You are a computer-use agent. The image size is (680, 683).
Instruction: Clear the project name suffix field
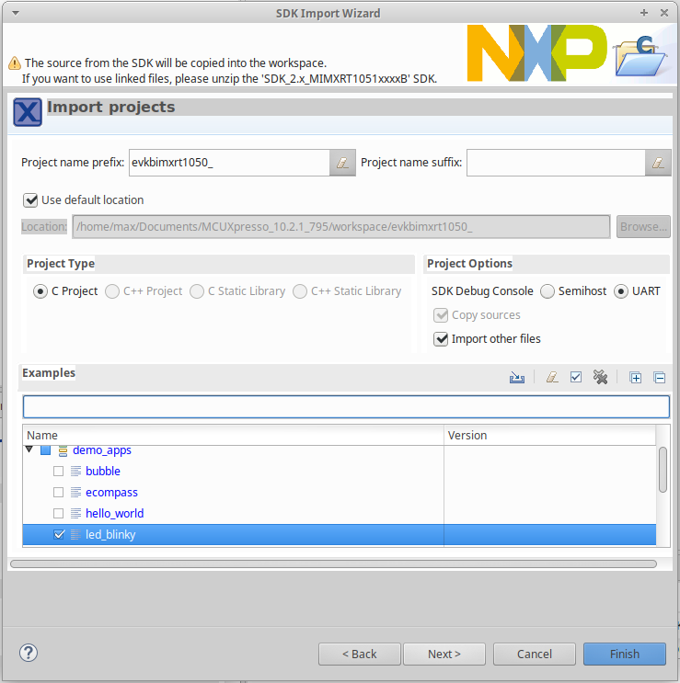click(658, 163)
